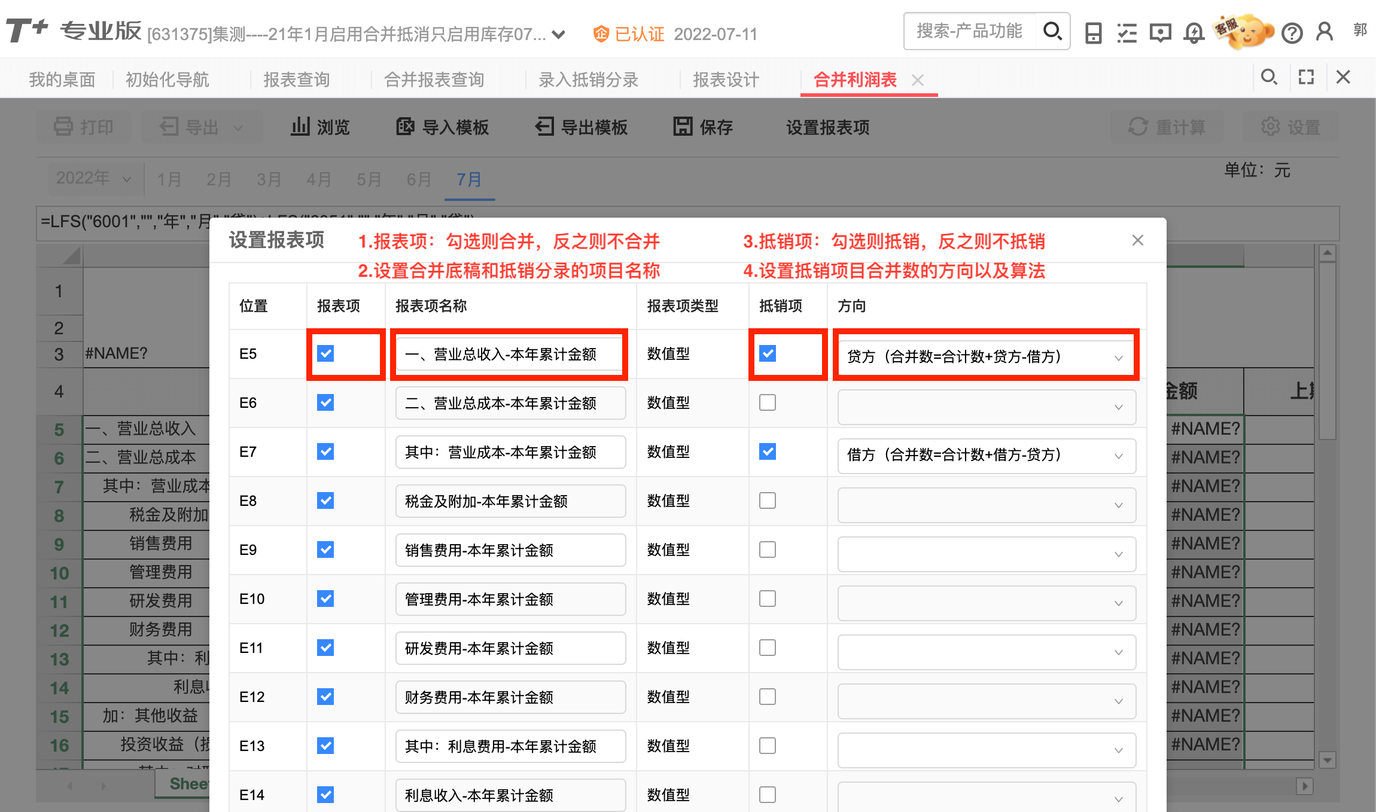Image resolution: width=1376 pixels, height=812 pixels.
Task: Click the 销售费用-本年累计金额 name field
Action: [510, 550]
